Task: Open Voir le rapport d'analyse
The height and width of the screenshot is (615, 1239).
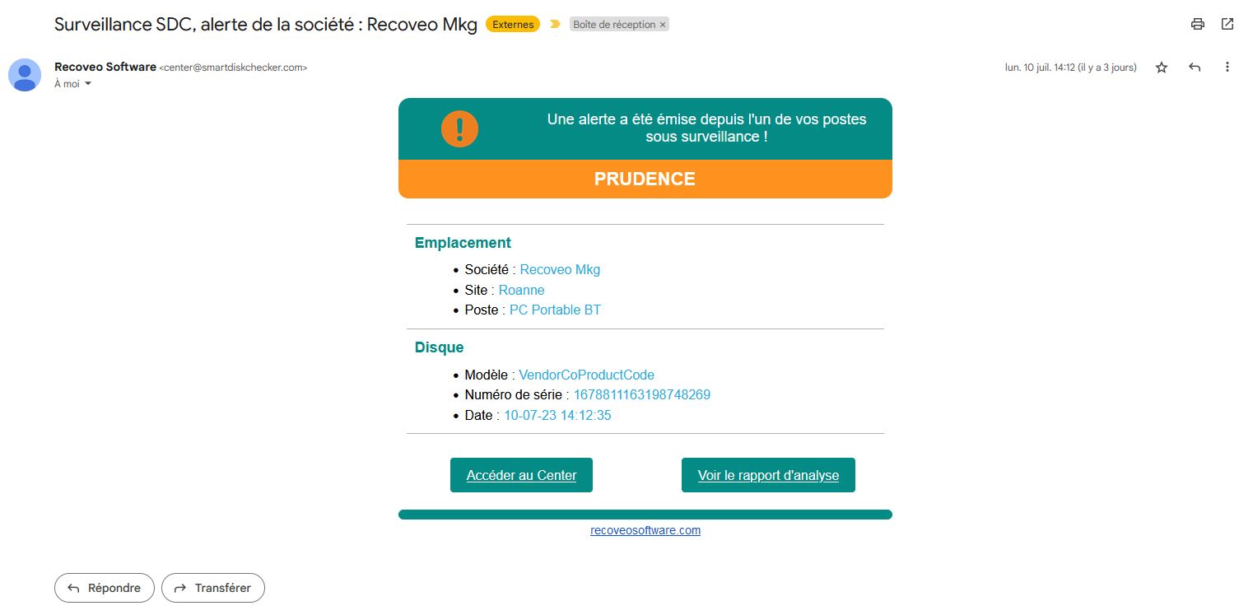Action: click(768, 475)
